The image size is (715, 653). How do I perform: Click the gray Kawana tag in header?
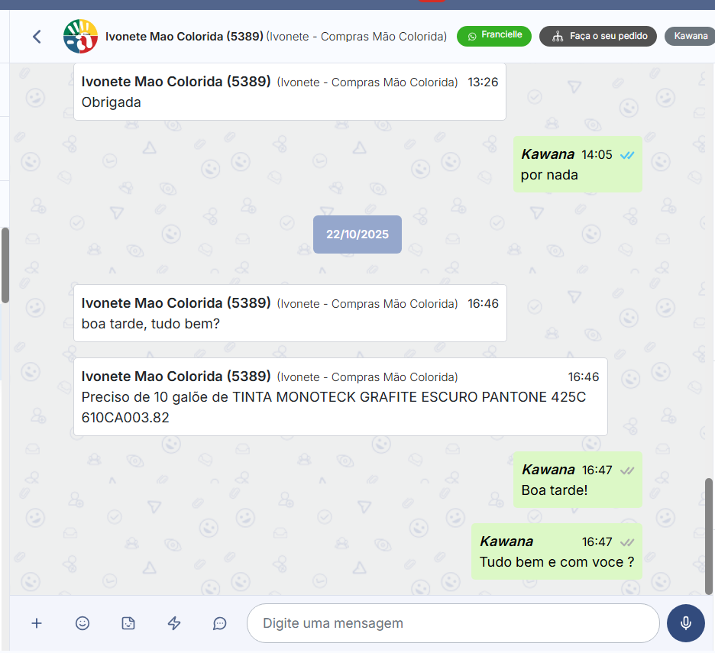coord(690,36)
